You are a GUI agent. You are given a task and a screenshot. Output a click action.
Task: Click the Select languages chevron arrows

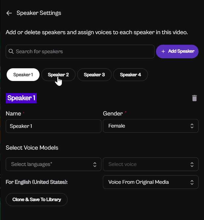(x=95, y=164)
